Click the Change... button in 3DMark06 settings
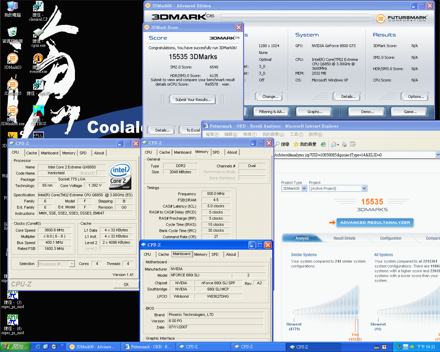This screenshot has height=352, width=440. coord(270,97)
